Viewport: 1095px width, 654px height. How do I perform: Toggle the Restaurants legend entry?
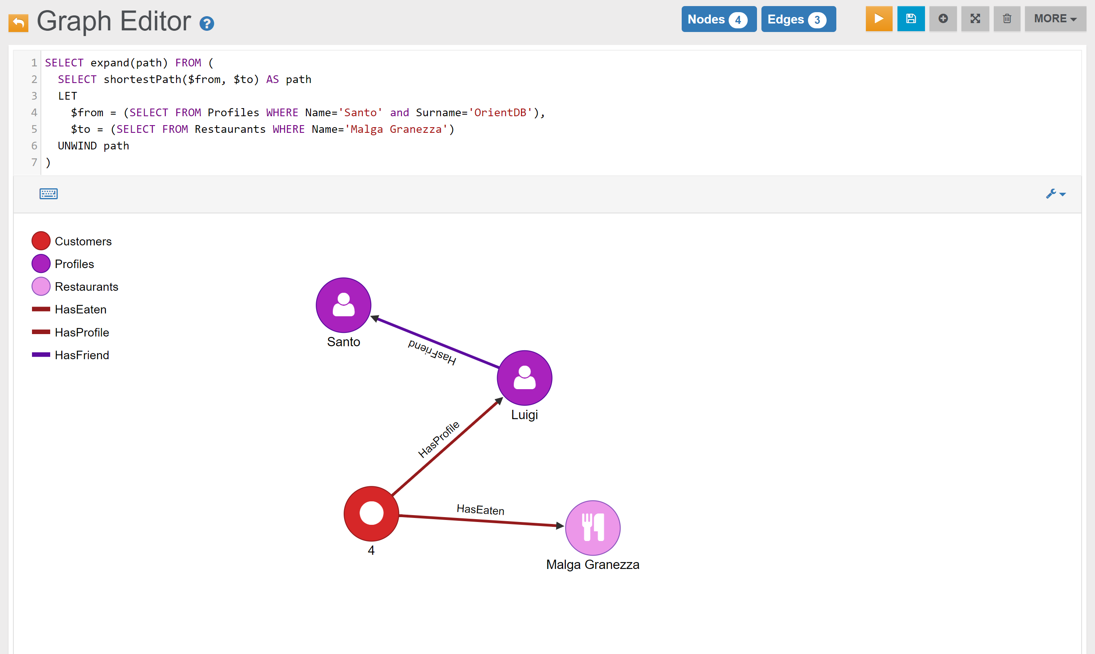pos(86,287)
